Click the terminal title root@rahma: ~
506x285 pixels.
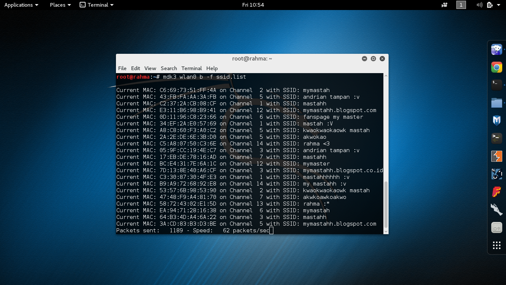tap(252, 59)
